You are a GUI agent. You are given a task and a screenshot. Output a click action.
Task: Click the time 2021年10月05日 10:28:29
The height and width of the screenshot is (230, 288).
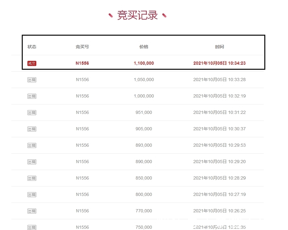coord(220,178)
